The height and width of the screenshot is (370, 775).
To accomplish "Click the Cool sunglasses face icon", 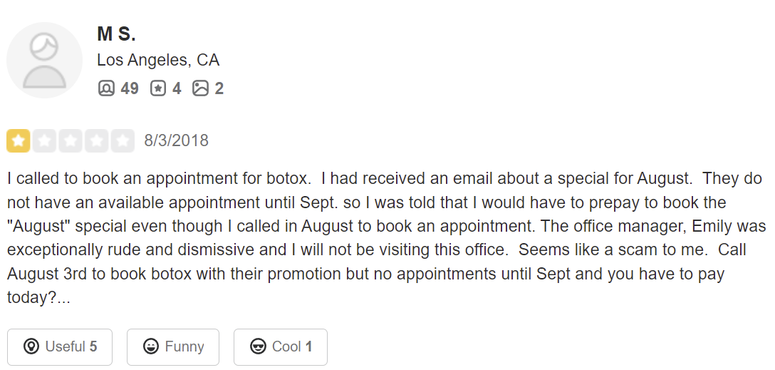I will (259, 347).
